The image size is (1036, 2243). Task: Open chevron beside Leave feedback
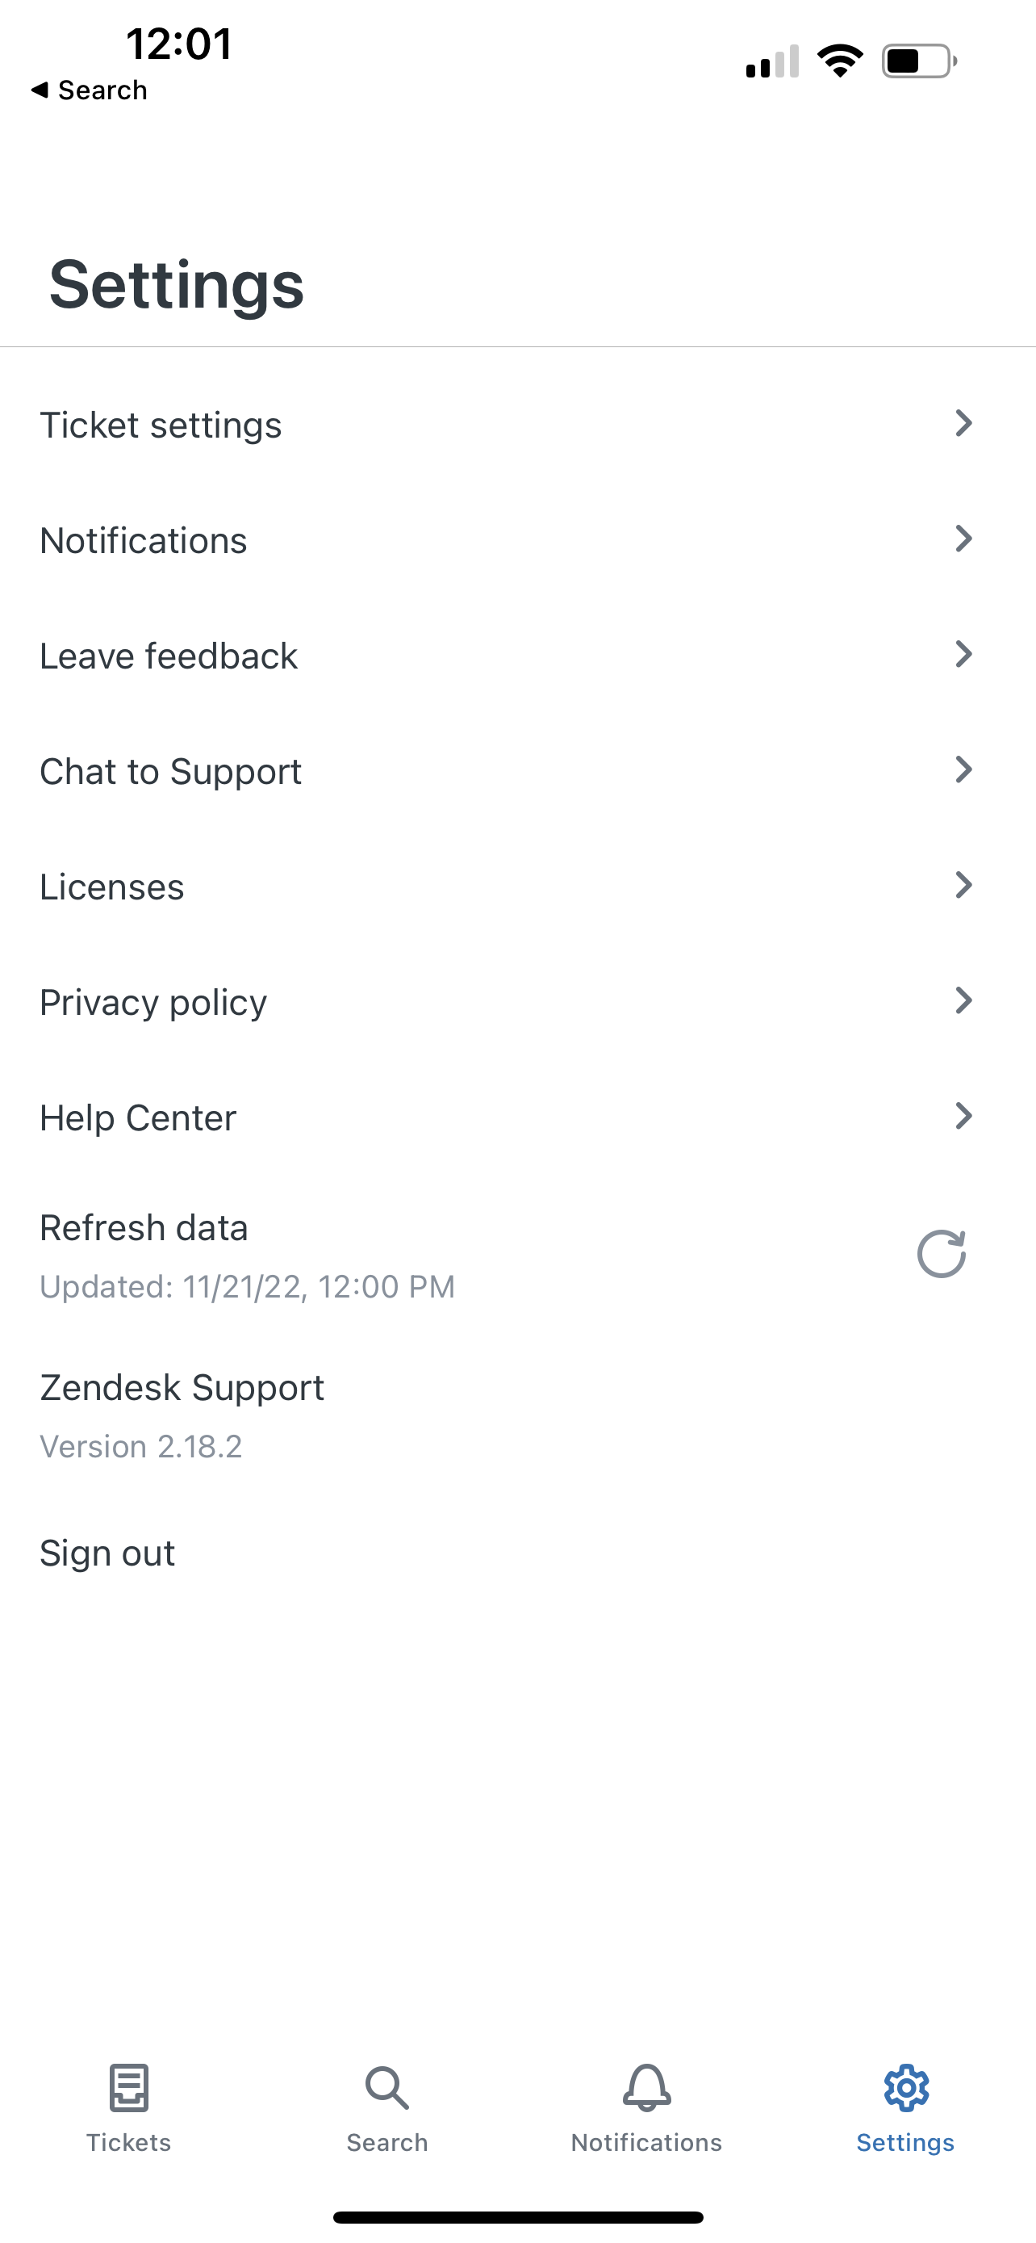point(963,655)
